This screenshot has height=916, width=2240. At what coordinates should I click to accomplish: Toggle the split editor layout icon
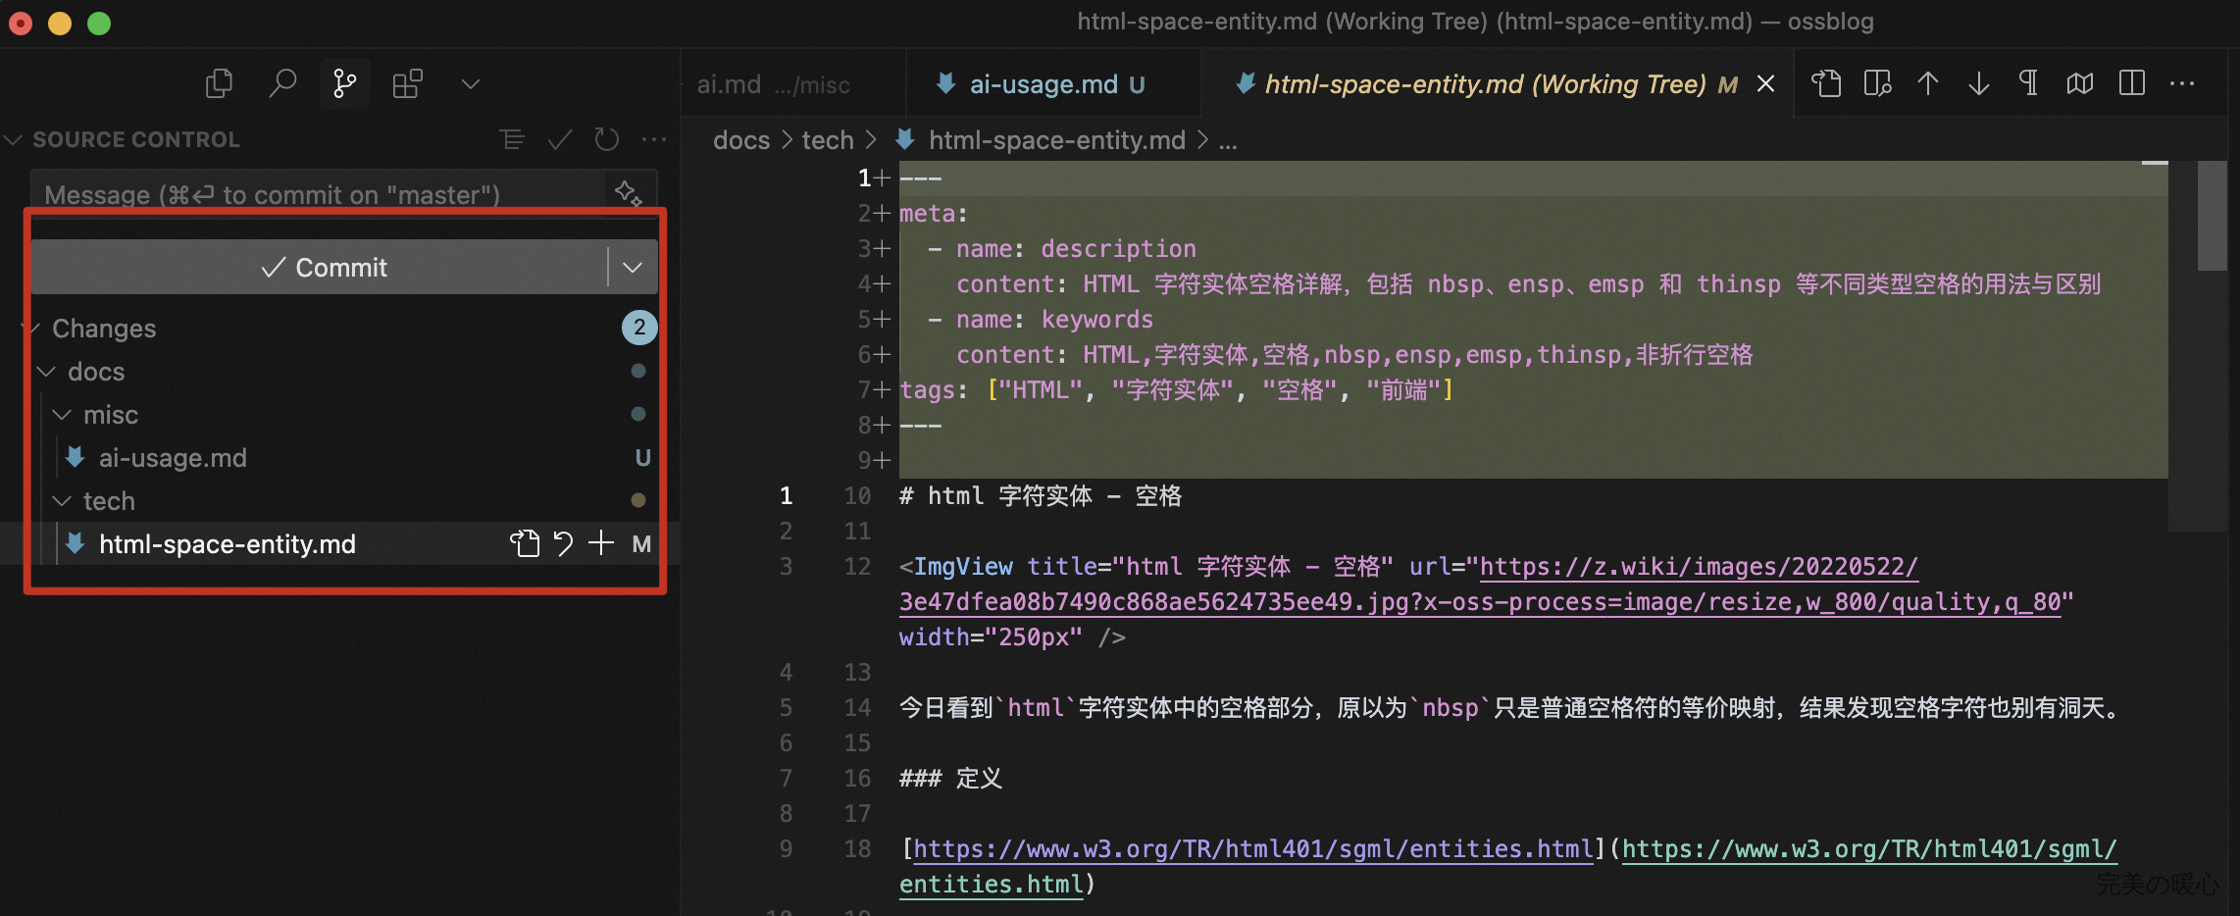point(2130,83)
